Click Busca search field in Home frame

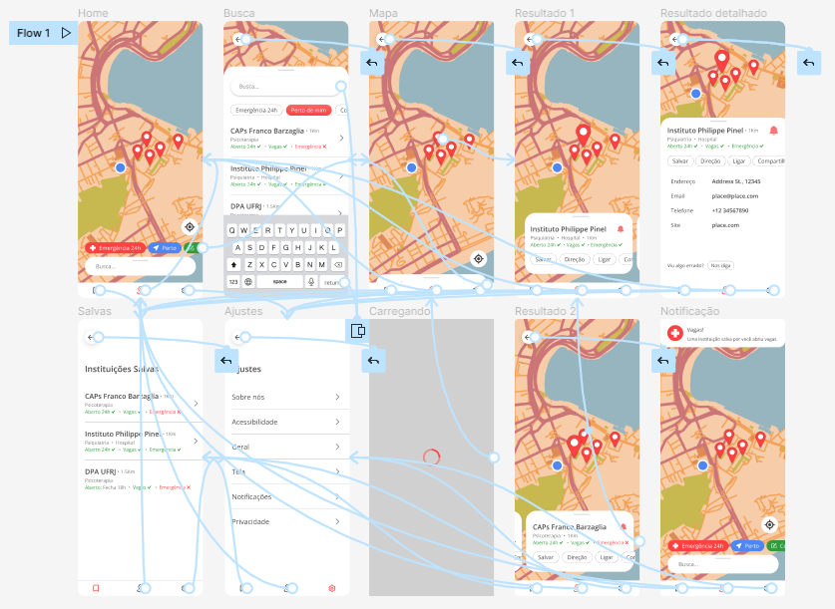tap(140, 266)
